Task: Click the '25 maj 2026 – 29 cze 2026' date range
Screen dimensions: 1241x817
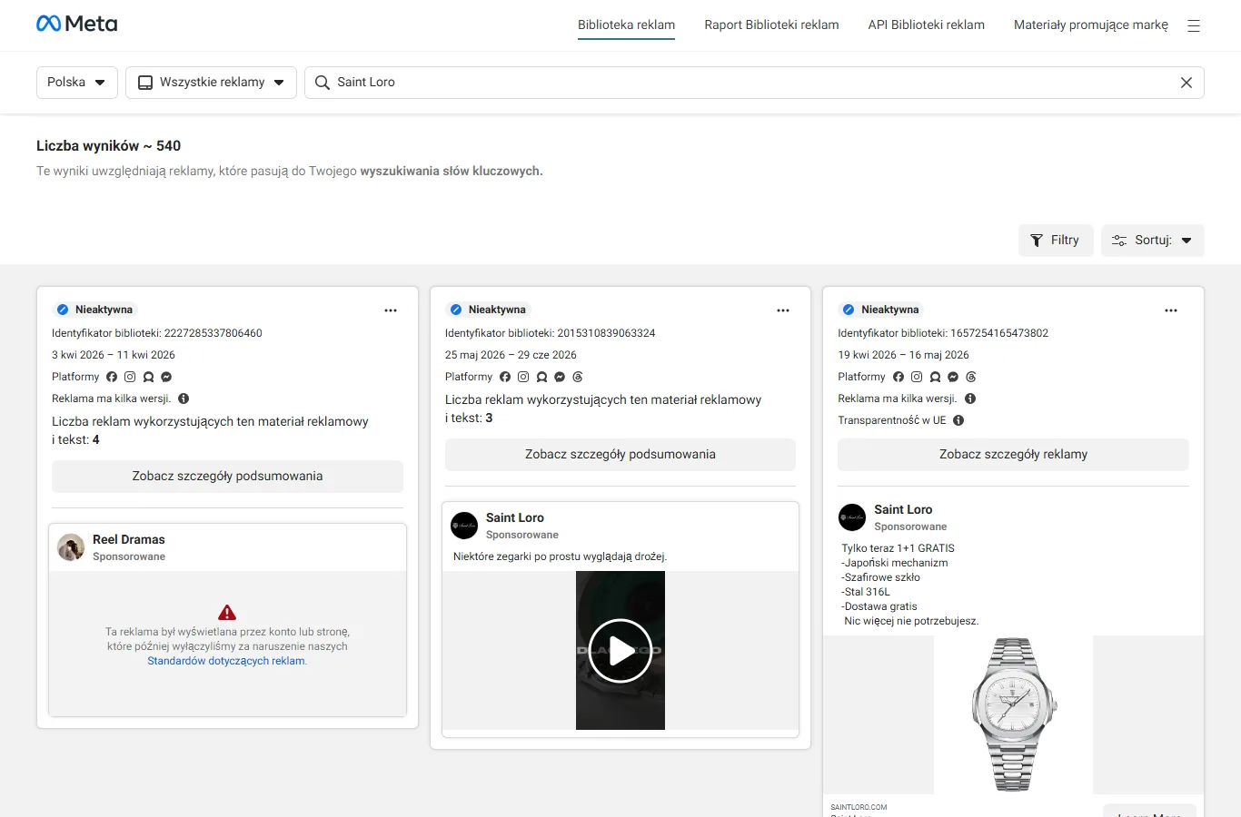Action: [511, 355]
